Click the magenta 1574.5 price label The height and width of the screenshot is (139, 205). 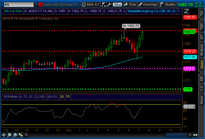pos(189,68)
